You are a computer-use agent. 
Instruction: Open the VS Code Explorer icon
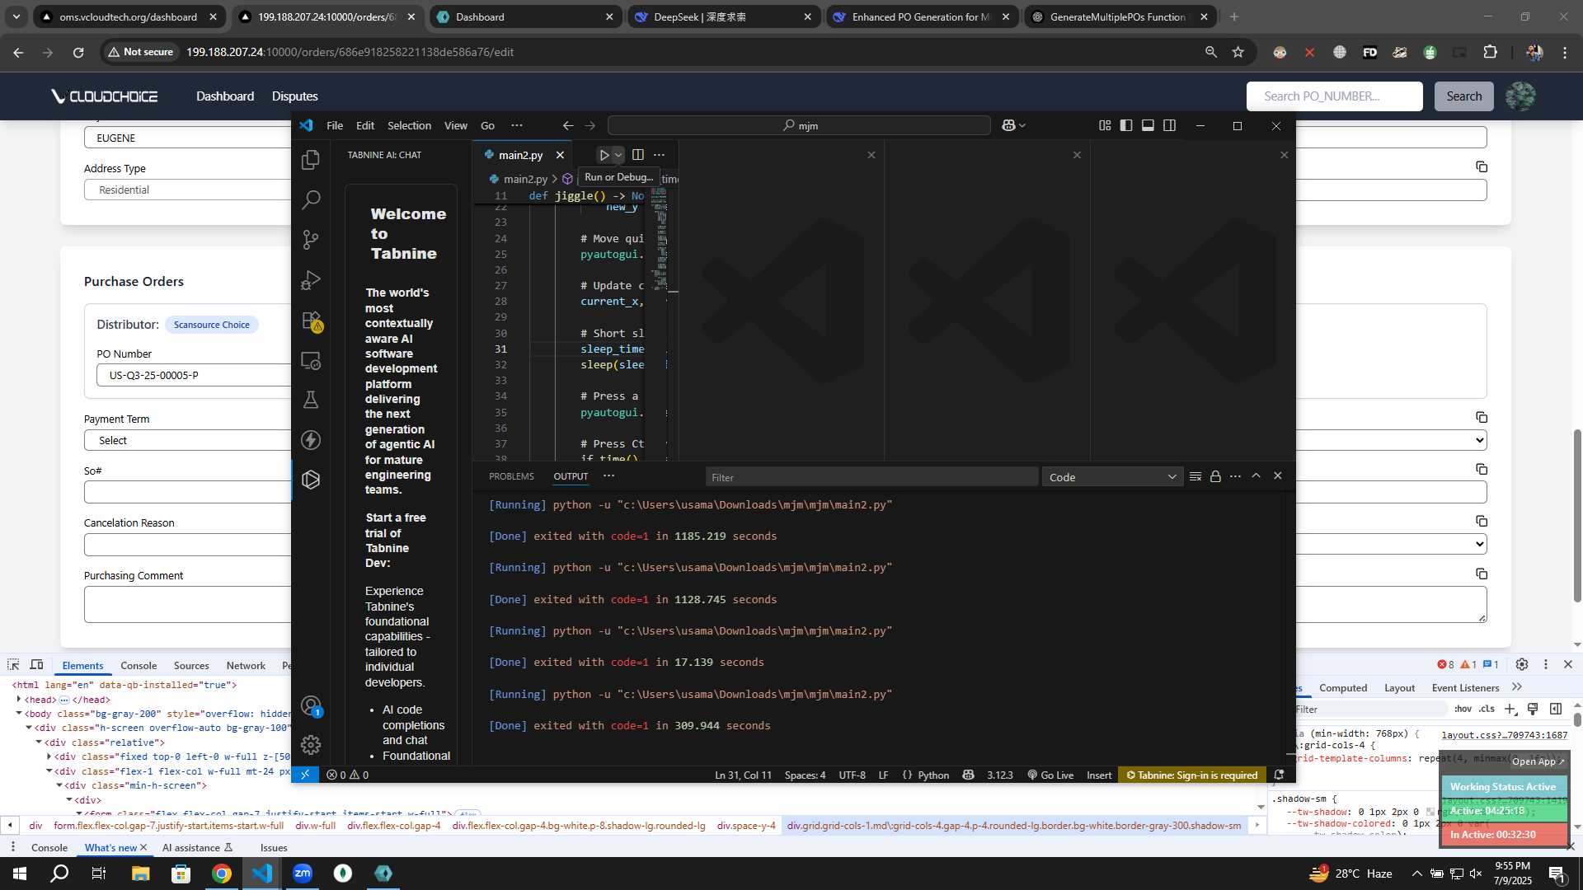[x=311, y=159]
